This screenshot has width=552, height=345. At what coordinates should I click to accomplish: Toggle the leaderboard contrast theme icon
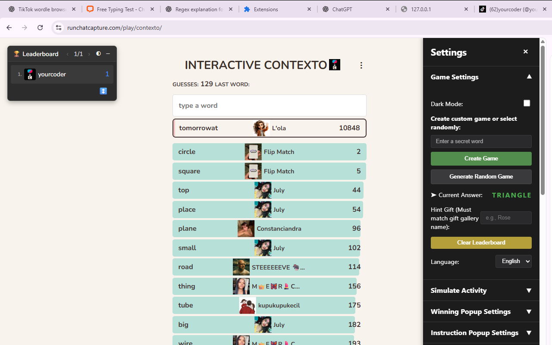pyautogui.click(x=98, y=54)
